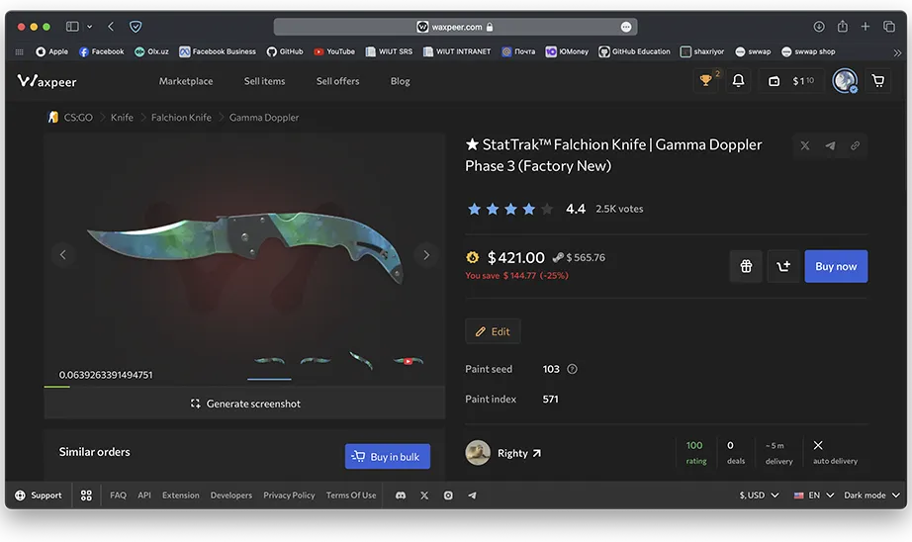The height and width of the screenshot is (542, 912).
Task: Copy the item link icon
Action: click(855, 146)
